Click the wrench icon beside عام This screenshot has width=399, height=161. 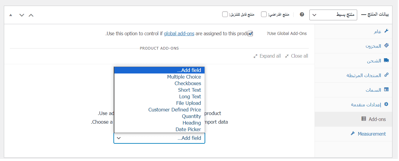tap(386, 31)
